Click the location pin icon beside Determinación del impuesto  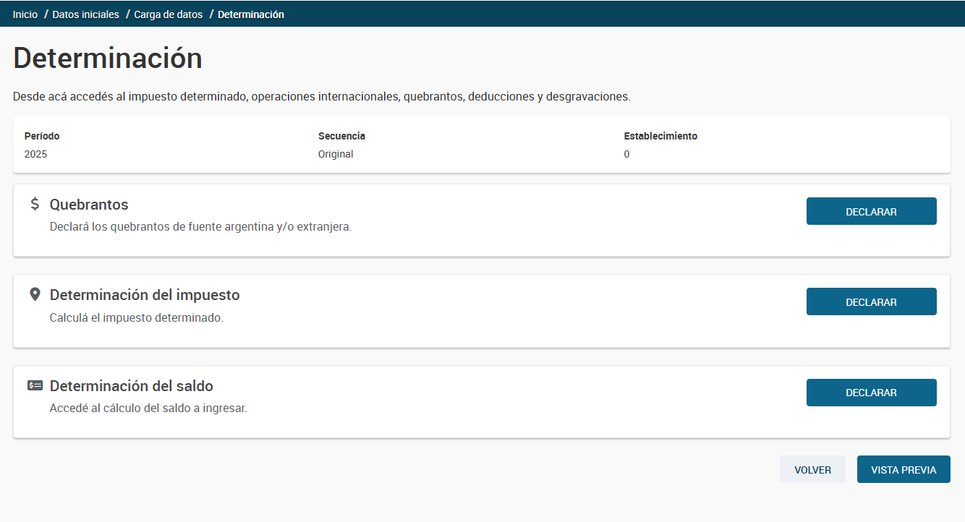point(35,295)
